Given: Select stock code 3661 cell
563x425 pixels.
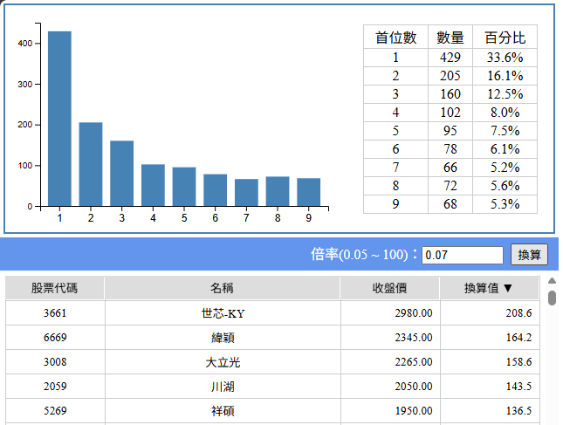Looking at the screenshot, I should (x=55, y=313).
